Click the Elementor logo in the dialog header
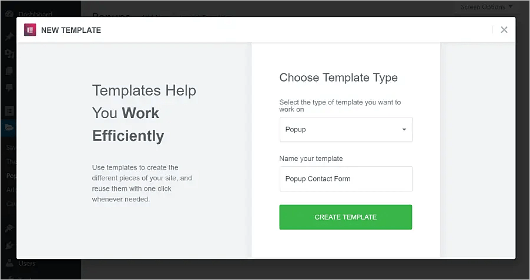Screen dimensions: 530x280 (30, 30)
